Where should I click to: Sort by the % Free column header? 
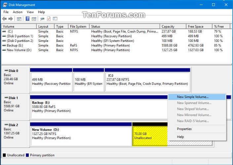221,26
